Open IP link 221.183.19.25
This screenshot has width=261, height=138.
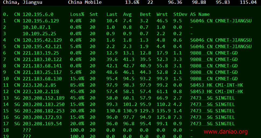41,53
